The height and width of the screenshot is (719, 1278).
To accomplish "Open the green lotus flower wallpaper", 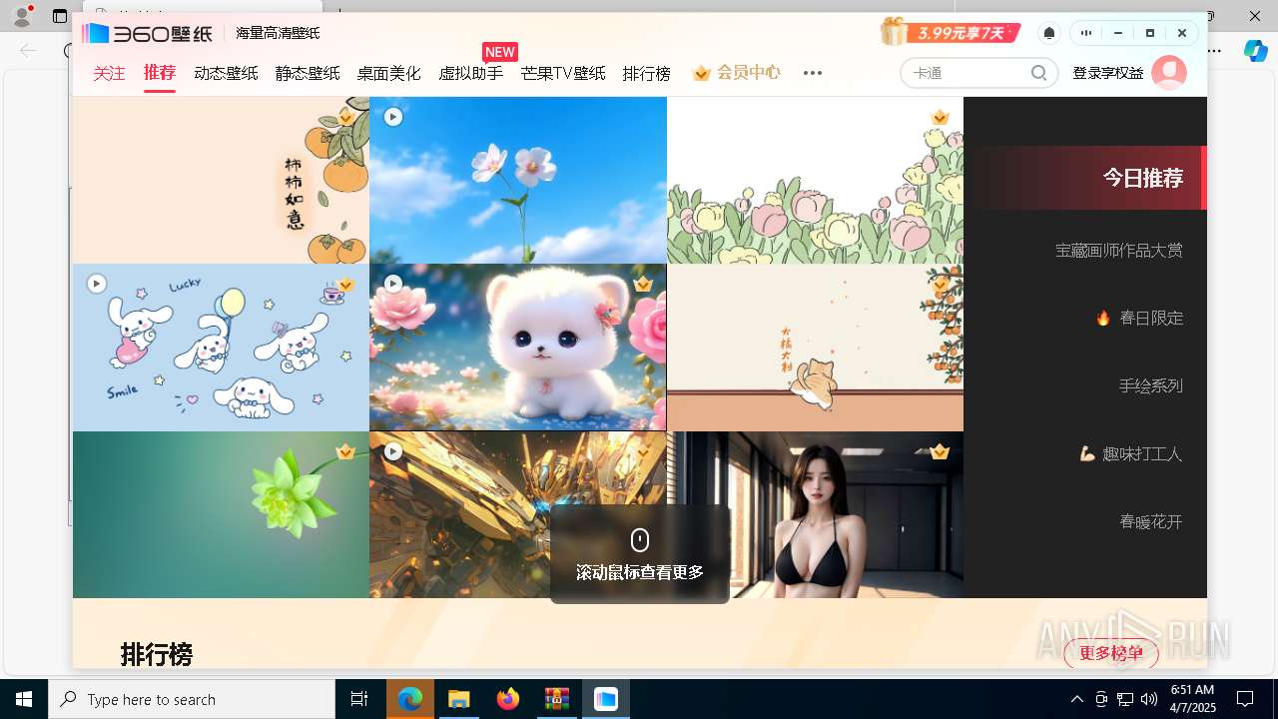I will [221, 514].
